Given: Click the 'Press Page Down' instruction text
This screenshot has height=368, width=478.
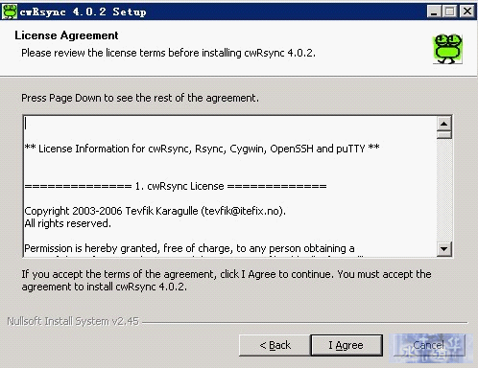Looking at the screenshot, I should click(140, 98).
